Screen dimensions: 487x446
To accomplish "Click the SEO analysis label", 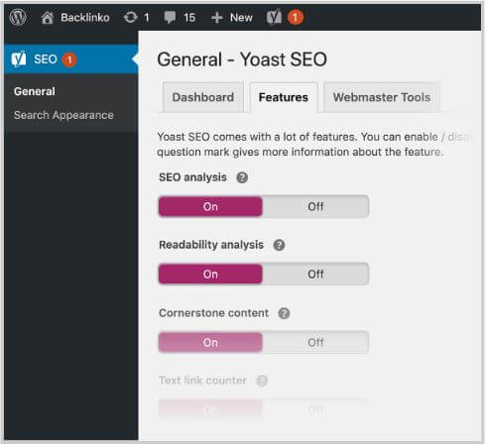I will pyautogui.click(x=192, y=177).
